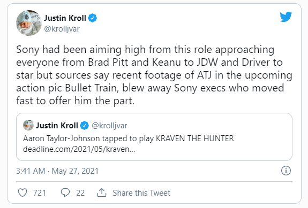Image resolution: width=308 pixels, height=208 pixels.
Task: Open tweet info circle icon
Action: click(x=286, y=171)
